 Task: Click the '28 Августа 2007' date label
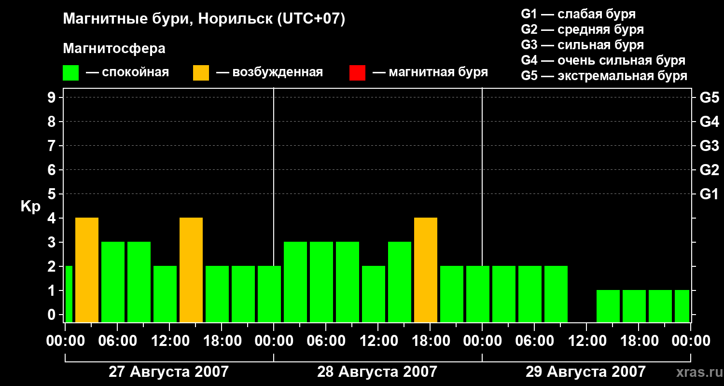point(377,372)
